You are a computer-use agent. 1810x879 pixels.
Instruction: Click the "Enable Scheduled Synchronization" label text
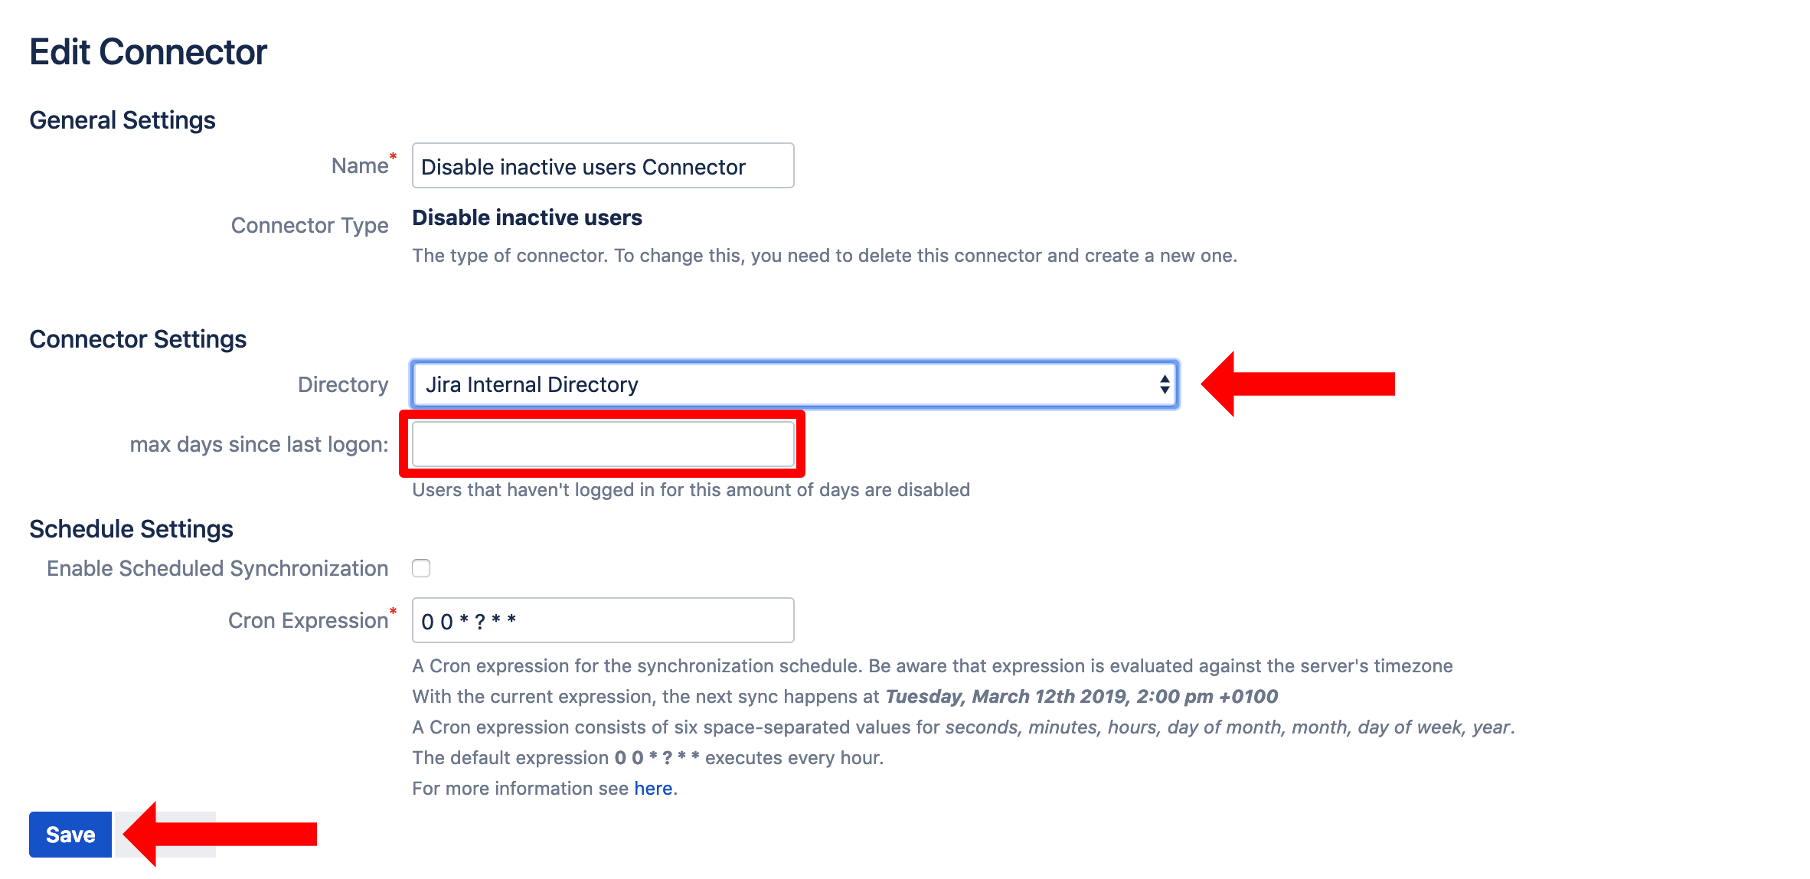[x=217, y=568]
